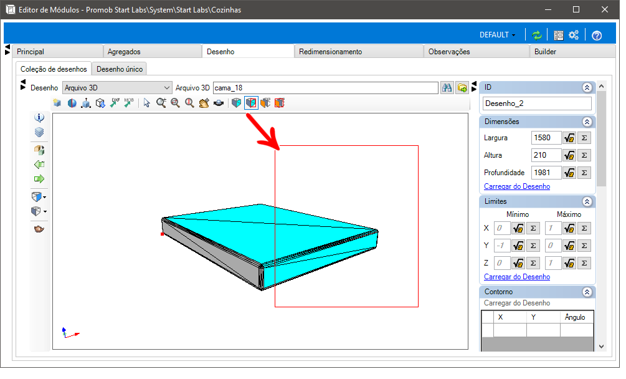The width and height of the screenshot is (626, 379).
Task: Select the Coleção de desenhos sub-tab
Action: pos(54,69)
